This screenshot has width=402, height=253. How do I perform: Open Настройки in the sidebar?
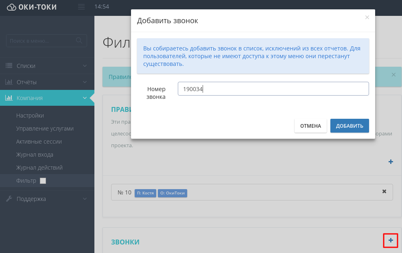click(x=30, y=116)
